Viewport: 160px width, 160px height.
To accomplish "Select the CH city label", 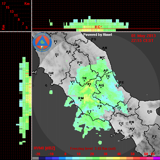I will pyautogui.click(x=118, y=86).
